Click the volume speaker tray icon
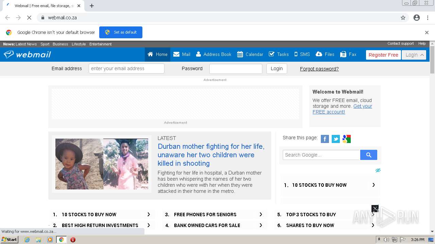The width and height of the screenshot is (435, 244). point(386,240)
